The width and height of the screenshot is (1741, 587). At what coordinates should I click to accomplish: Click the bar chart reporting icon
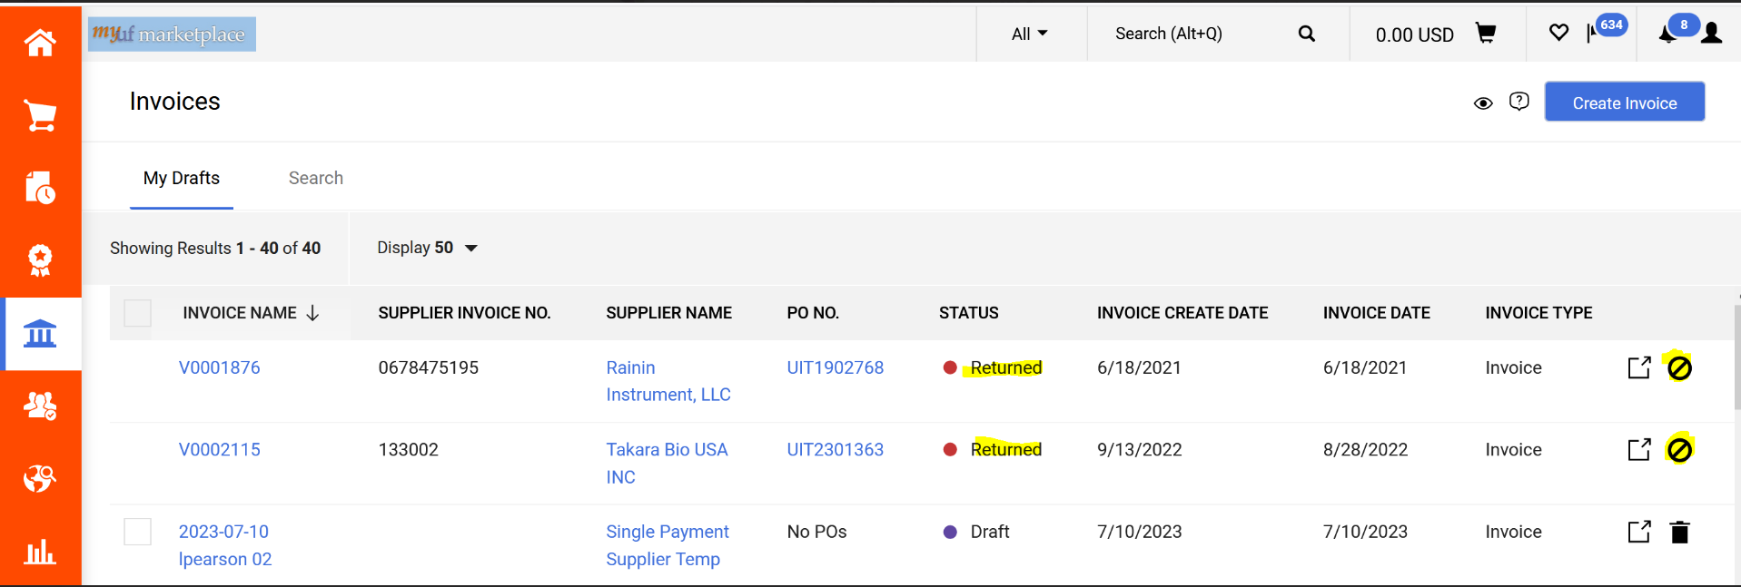(x=40, y=552)
